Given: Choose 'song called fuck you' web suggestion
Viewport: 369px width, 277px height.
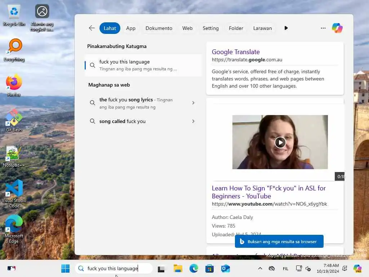Looking at the screenshot, I should click(138, 121).
